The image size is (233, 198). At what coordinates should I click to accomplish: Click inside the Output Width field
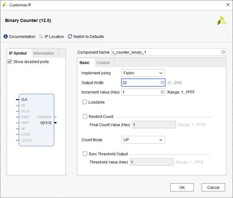coord(140,83)
